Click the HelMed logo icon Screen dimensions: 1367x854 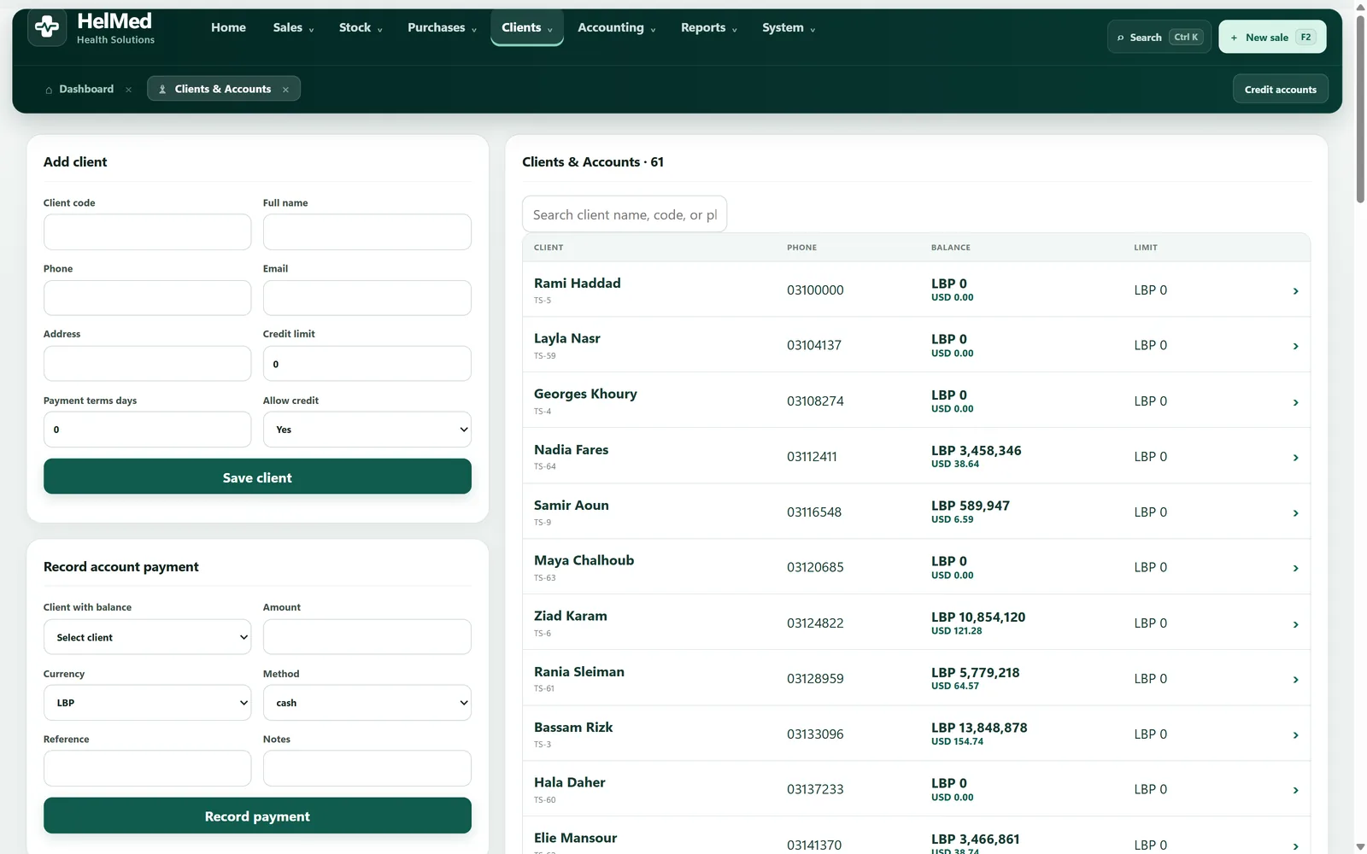click(47, 27)
